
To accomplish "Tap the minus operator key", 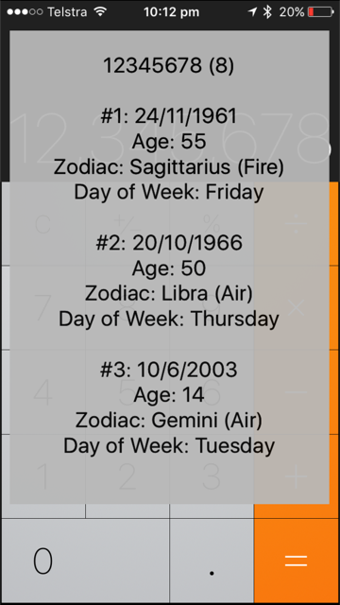I will [297, 391].
